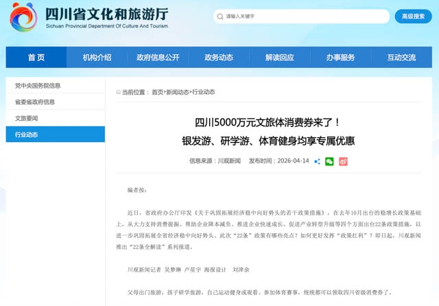Open the 解读回应 navigation item
Viewport: 439px width, 306px height.
tap(280, 58)
